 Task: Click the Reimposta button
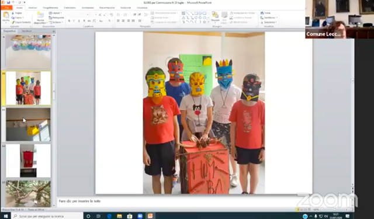(x=56, y=18)
